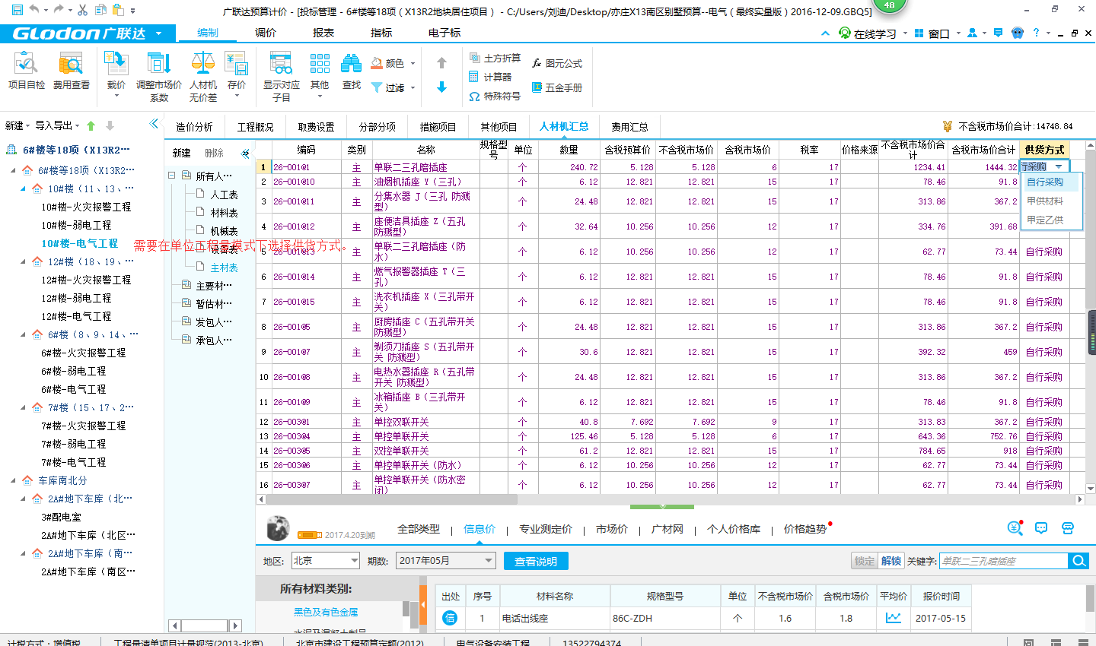Collapse the 所有人... materials tree node

[x=172, y=176]
